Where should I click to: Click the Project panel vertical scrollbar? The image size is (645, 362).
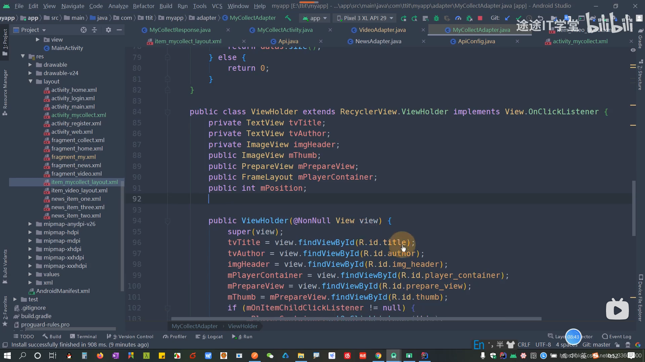pyautogui.click(x=122, y=236)
